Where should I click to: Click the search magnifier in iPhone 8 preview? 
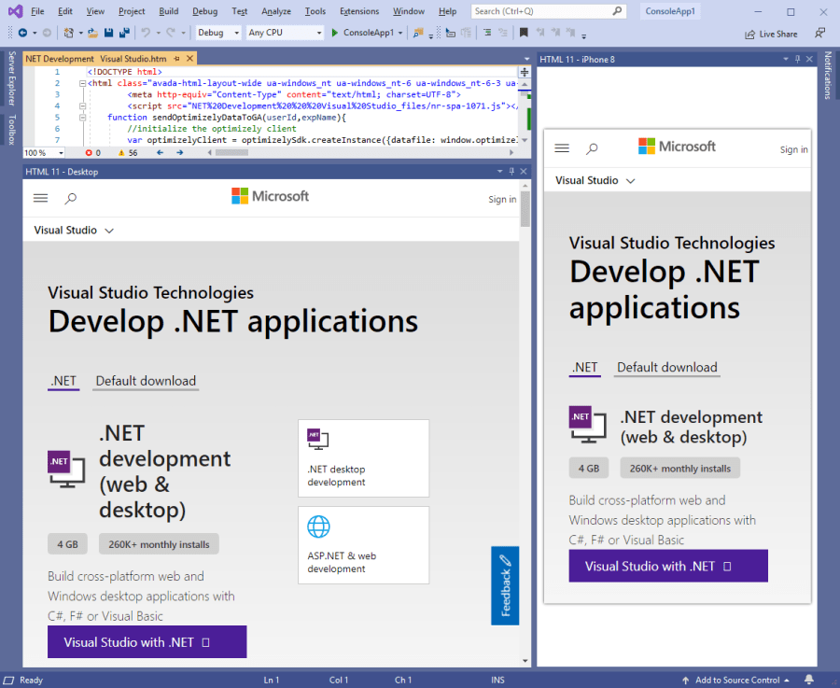click(x=592, y=148)
